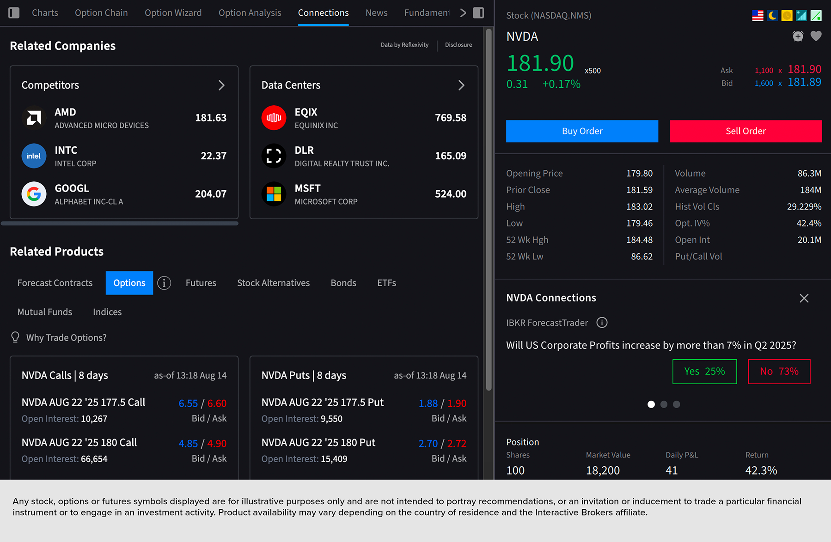Click the yellow clock icon
This screenshot has width=831, height=542.
tap(787, 16)
